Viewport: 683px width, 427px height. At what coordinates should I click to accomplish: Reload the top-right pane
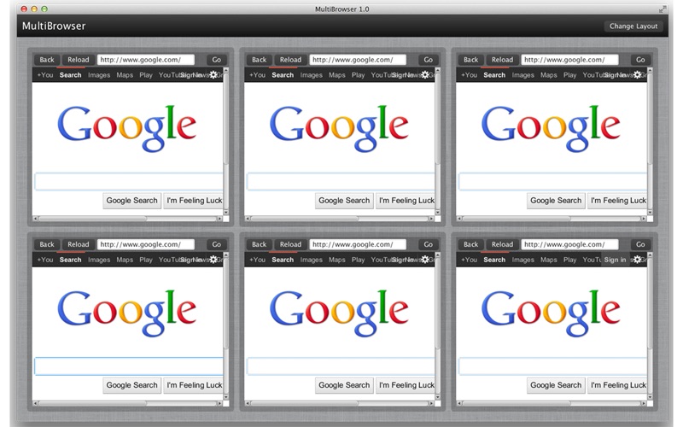coord(502,60)
